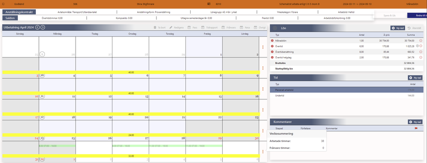Click the yellow 32:00 week total bar
Viewport: 427px width, 163px height.
(x=131, y=156)
